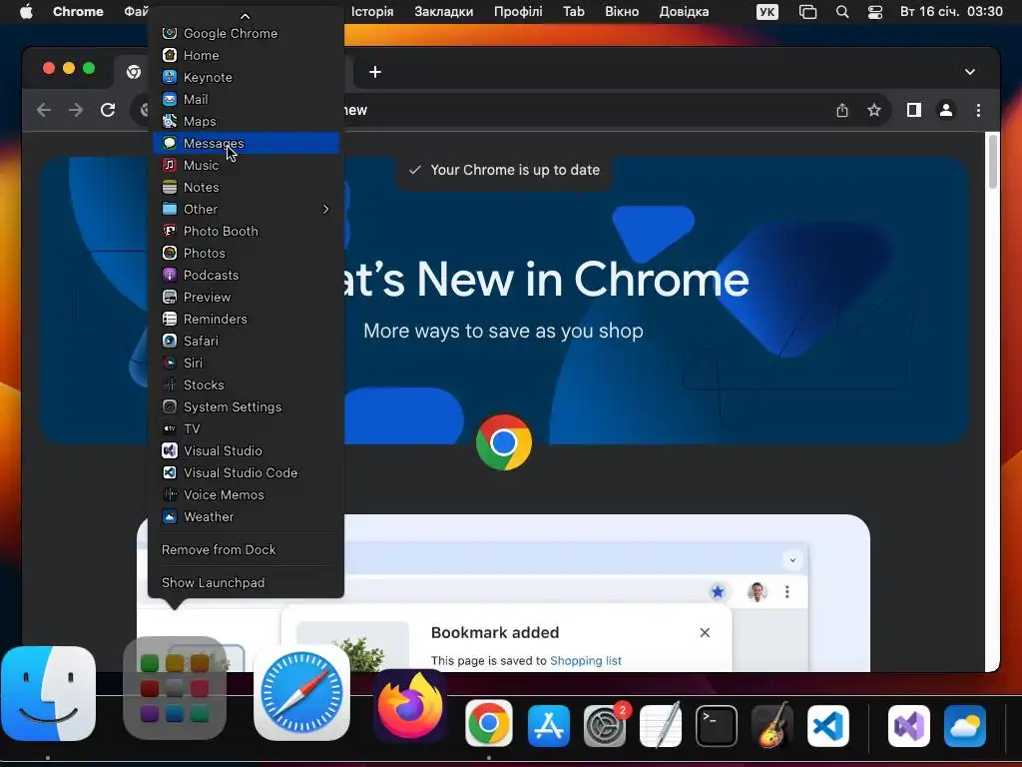Open the Вікно menu

click(622, 12)
